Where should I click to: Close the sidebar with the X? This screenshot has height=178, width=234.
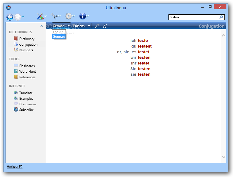42,26
